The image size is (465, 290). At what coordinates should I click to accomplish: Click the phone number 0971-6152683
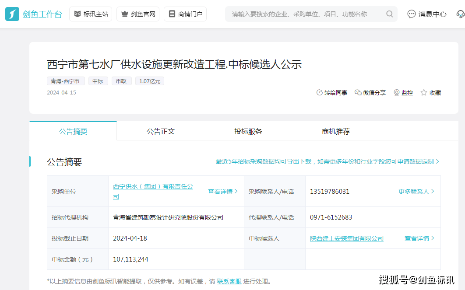click(331, 217)
